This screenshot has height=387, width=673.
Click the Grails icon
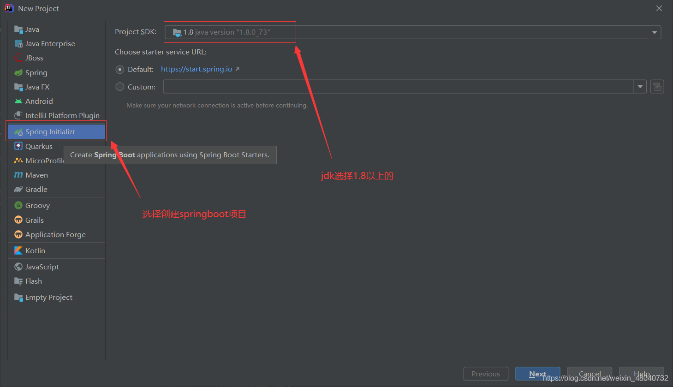click(18, 220)
